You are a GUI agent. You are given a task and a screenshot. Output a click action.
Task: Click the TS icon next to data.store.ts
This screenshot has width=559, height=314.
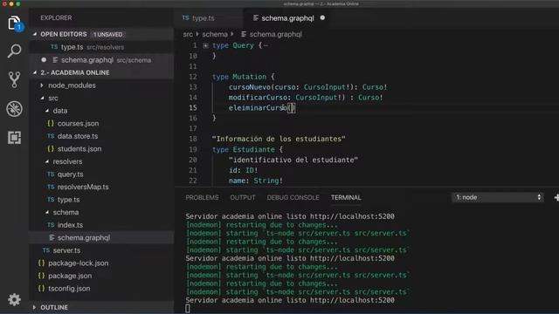click(x=51, y=136)
